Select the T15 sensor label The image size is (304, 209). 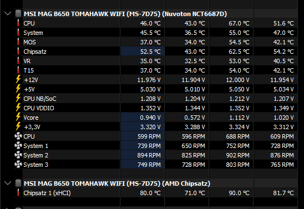(x=28, y=70)
